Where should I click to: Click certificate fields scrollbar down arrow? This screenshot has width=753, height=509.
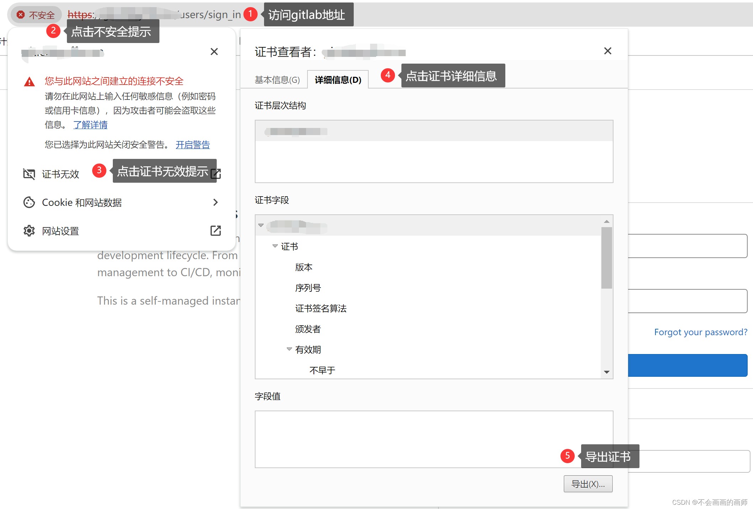607,372
